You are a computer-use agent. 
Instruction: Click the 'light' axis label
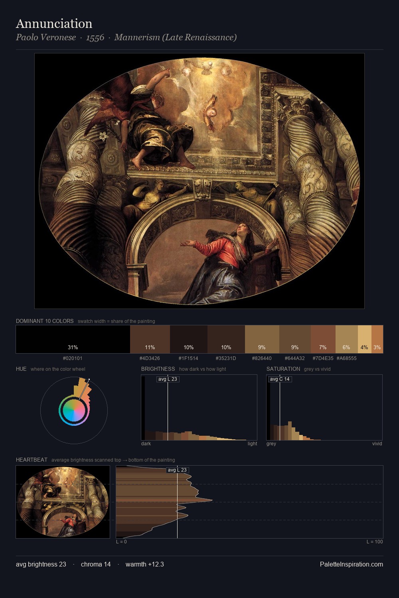pos(252,444)
